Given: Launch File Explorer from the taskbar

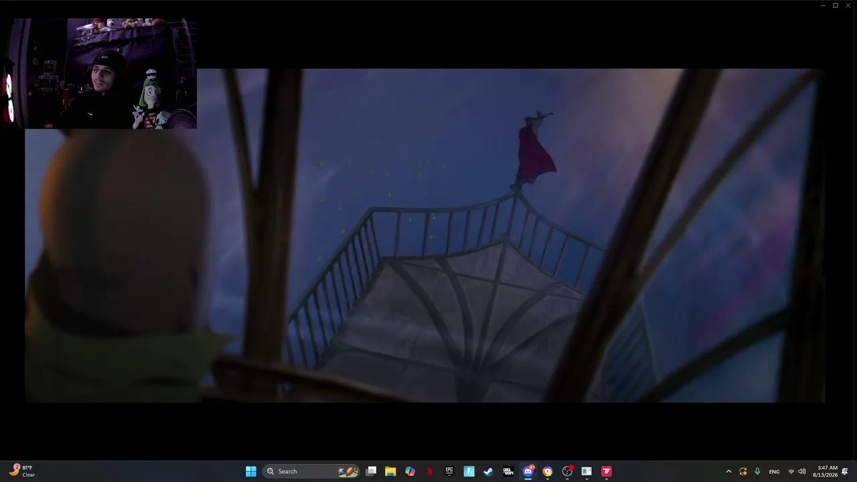Looking at the screenshot, I should 390,471.
